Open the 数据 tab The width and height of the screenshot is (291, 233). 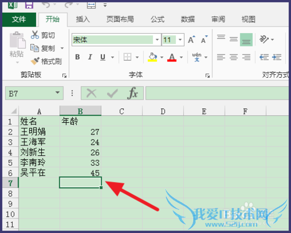(x=188, y=19)
